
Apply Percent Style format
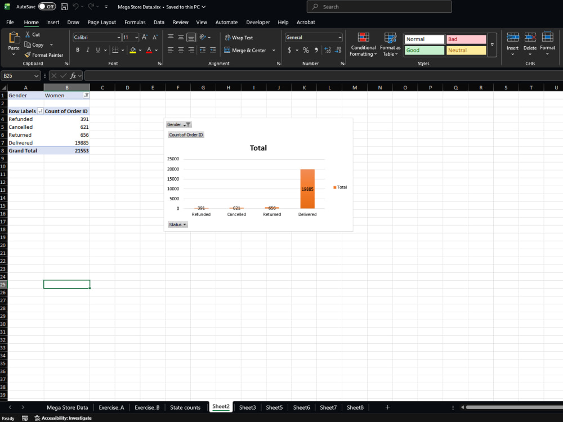(306, 50)
